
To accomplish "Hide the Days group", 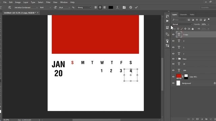I will 173,59.
